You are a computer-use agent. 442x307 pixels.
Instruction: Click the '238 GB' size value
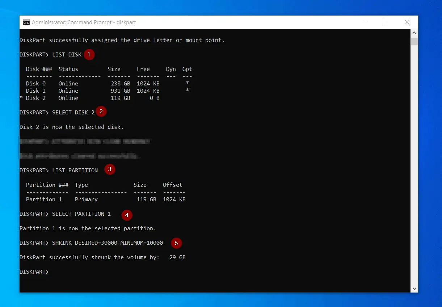(x=121, y=84)
